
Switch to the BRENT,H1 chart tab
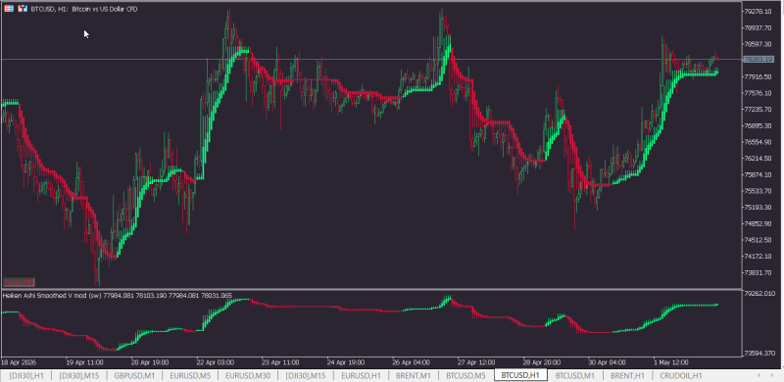627,375
